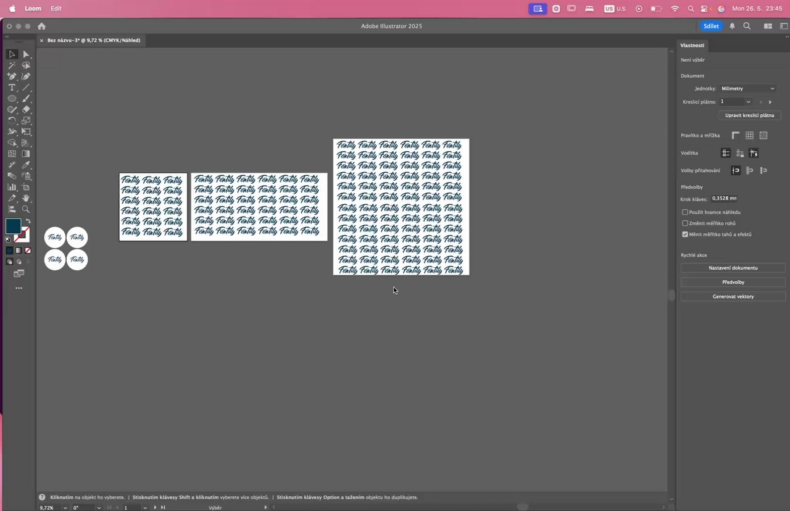Open the Illustrator search magnifier icon
Image resolution: width=790 pixels, height=511 pixels.
point(747,26)
